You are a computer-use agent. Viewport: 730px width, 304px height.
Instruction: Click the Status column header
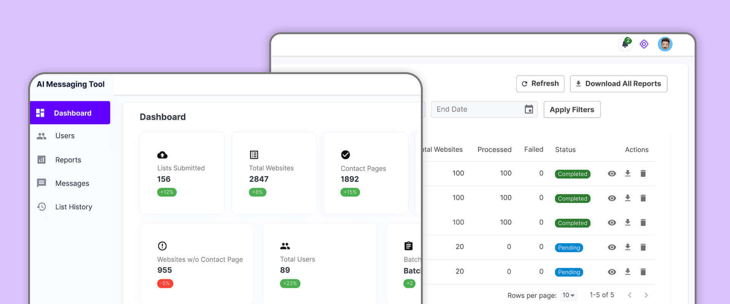[x=565, y=150]
